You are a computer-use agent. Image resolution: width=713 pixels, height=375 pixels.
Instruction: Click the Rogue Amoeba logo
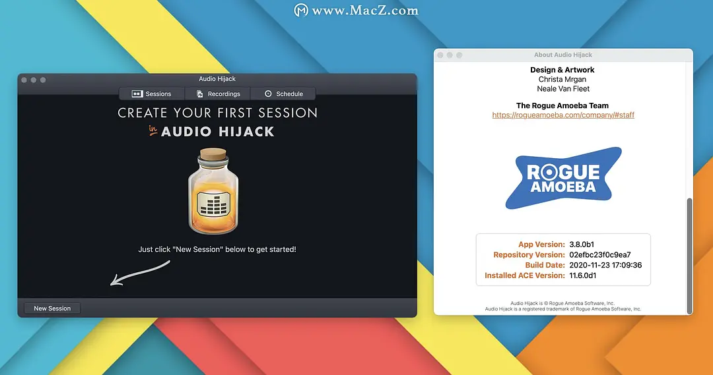click(x=563, y=178)
